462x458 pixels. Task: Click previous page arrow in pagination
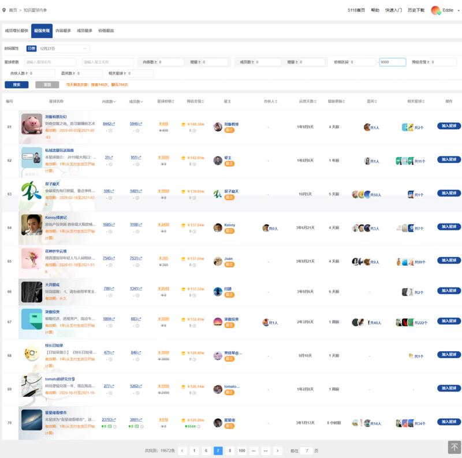(x=182, y=450)
